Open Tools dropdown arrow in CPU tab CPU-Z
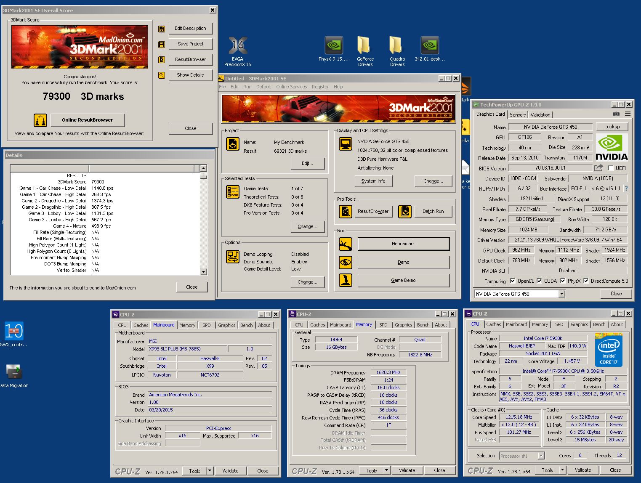The image size is (641, 483). point(563,470)
